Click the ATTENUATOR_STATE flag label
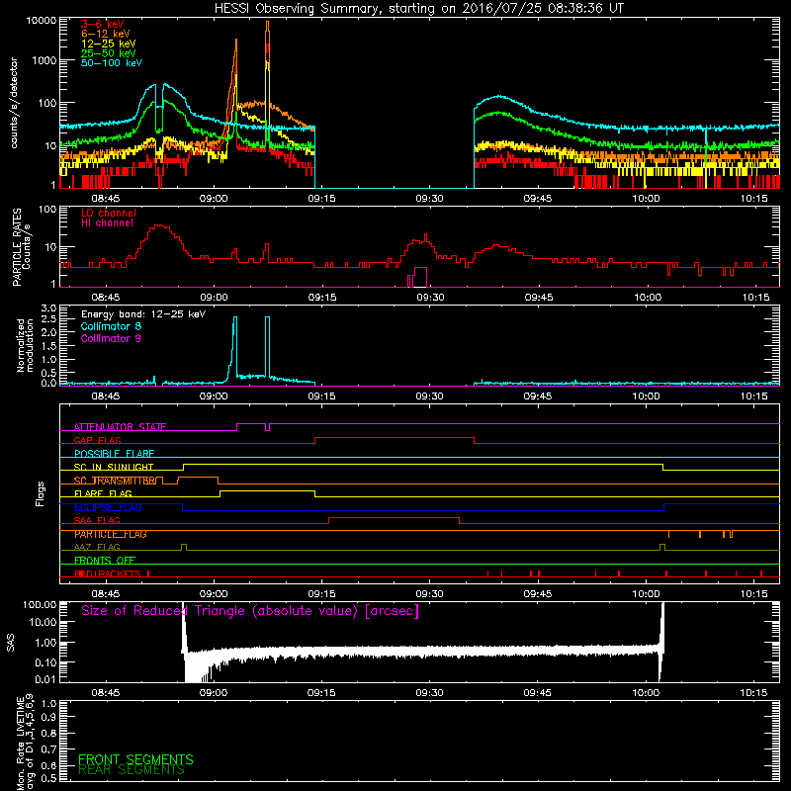The height and width of the screenshot is (791, 791). coord(120,427)
